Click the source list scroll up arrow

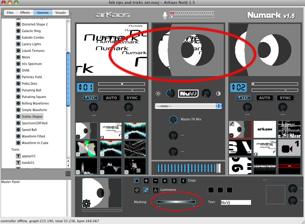pos(68,161)
